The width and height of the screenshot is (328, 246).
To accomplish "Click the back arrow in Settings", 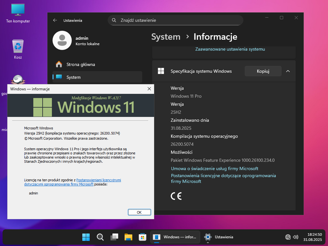I will 55,20.
